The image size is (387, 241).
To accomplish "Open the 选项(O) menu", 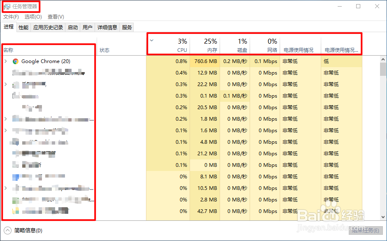I will (33, 17).
